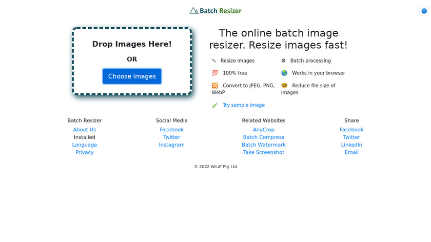This screenshot has width=431, height=242.
Task: Click the resize arrow icon beside Resize images
Action: click(x=214, y=60)
